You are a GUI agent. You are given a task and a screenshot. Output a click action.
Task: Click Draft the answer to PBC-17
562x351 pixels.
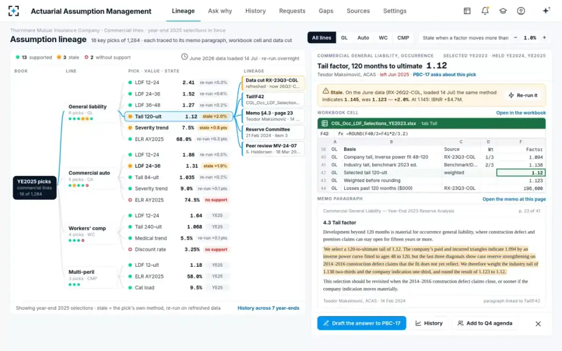click(362, 323)
